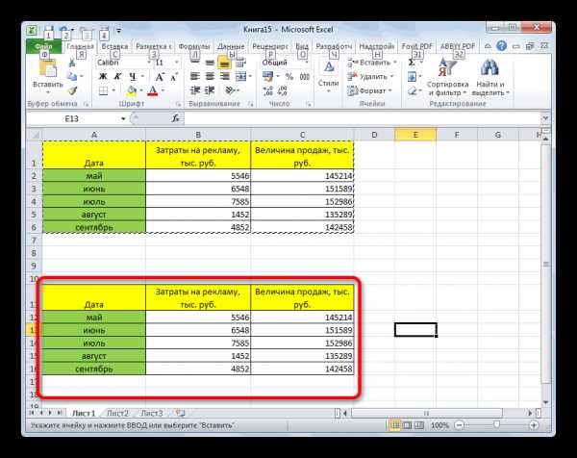Screen dimensions: 577x458
Task: Toggle Wrap text button
Action: [240, 63]
